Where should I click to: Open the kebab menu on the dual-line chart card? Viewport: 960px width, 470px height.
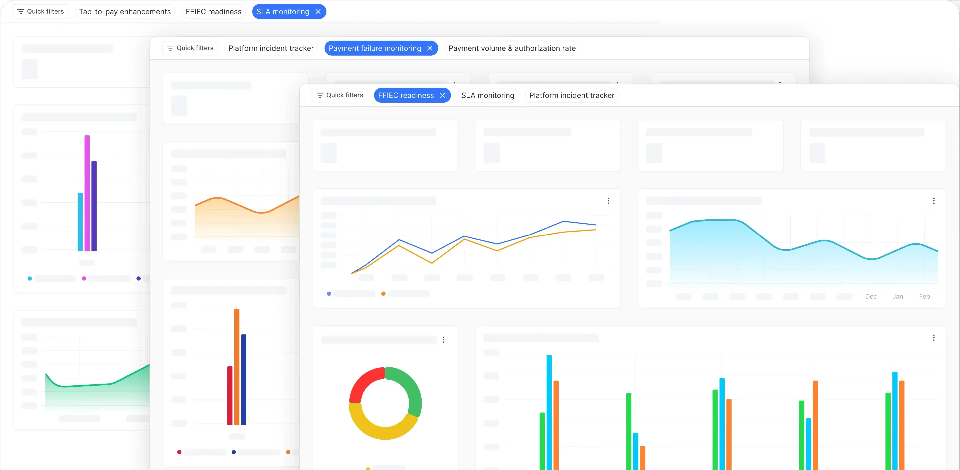pyautogui.click(x=608, y=201)
